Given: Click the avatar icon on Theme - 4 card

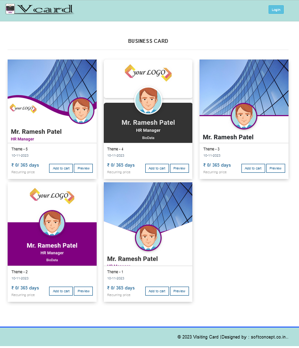Looking at the screenshot, I should [148, 100].
